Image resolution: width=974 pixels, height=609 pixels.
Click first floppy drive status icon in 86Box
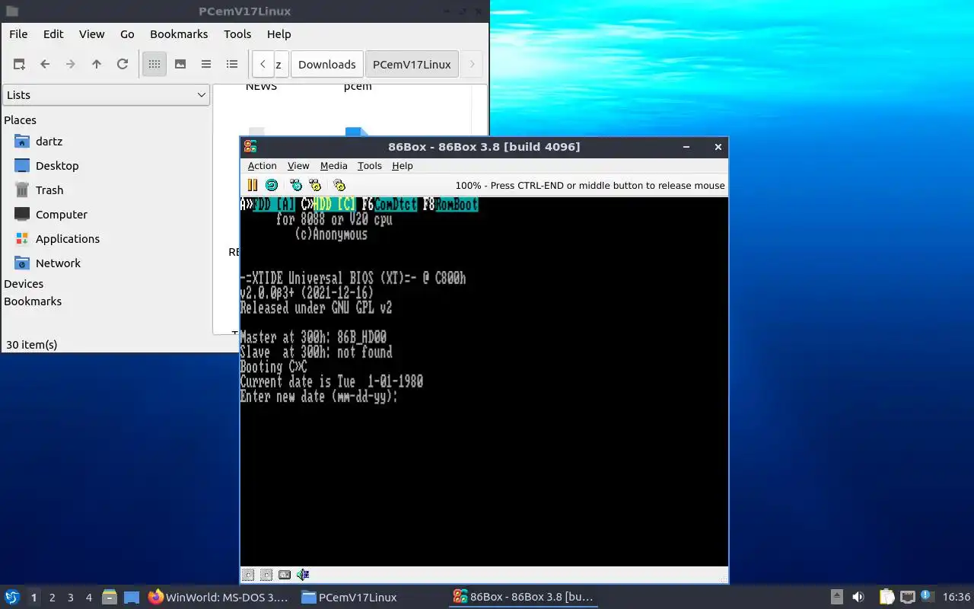tap(248, 575)
